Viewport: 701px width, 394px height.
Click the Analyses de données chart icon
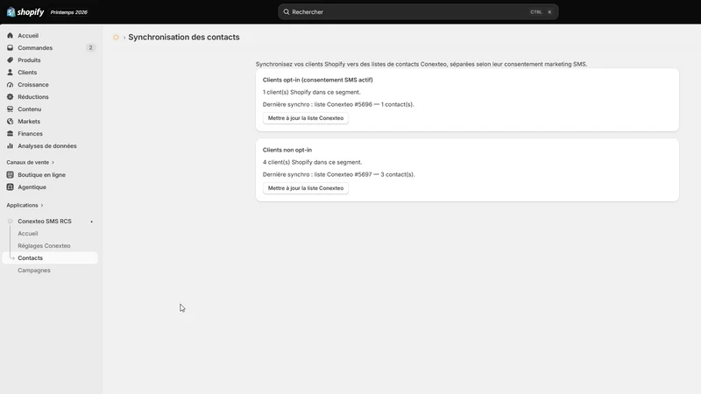[x=10, y=146]
